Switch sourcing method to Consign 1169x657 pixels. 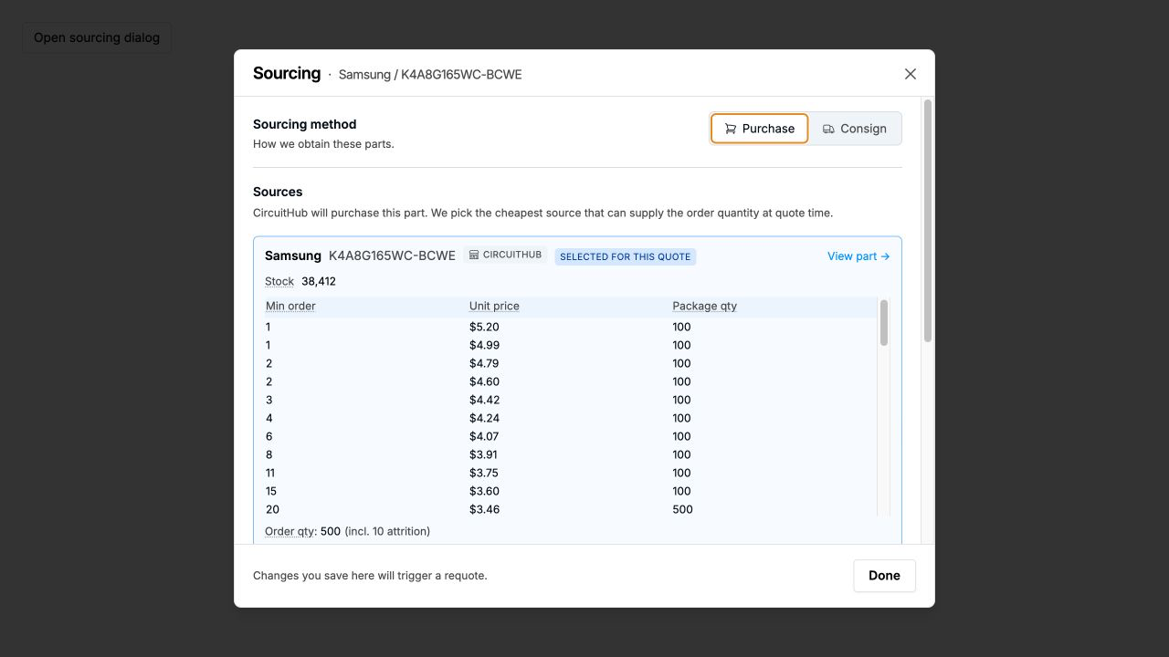[854, 129]
